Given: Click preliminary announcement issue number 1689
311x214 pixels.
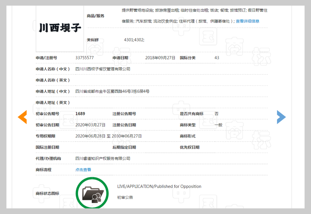Looking at the screenshot, I should click(x=80, y=114).
